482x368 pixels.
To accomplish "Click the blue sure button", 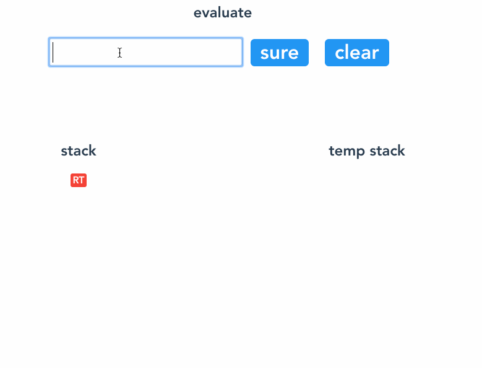I will [280, 53].
